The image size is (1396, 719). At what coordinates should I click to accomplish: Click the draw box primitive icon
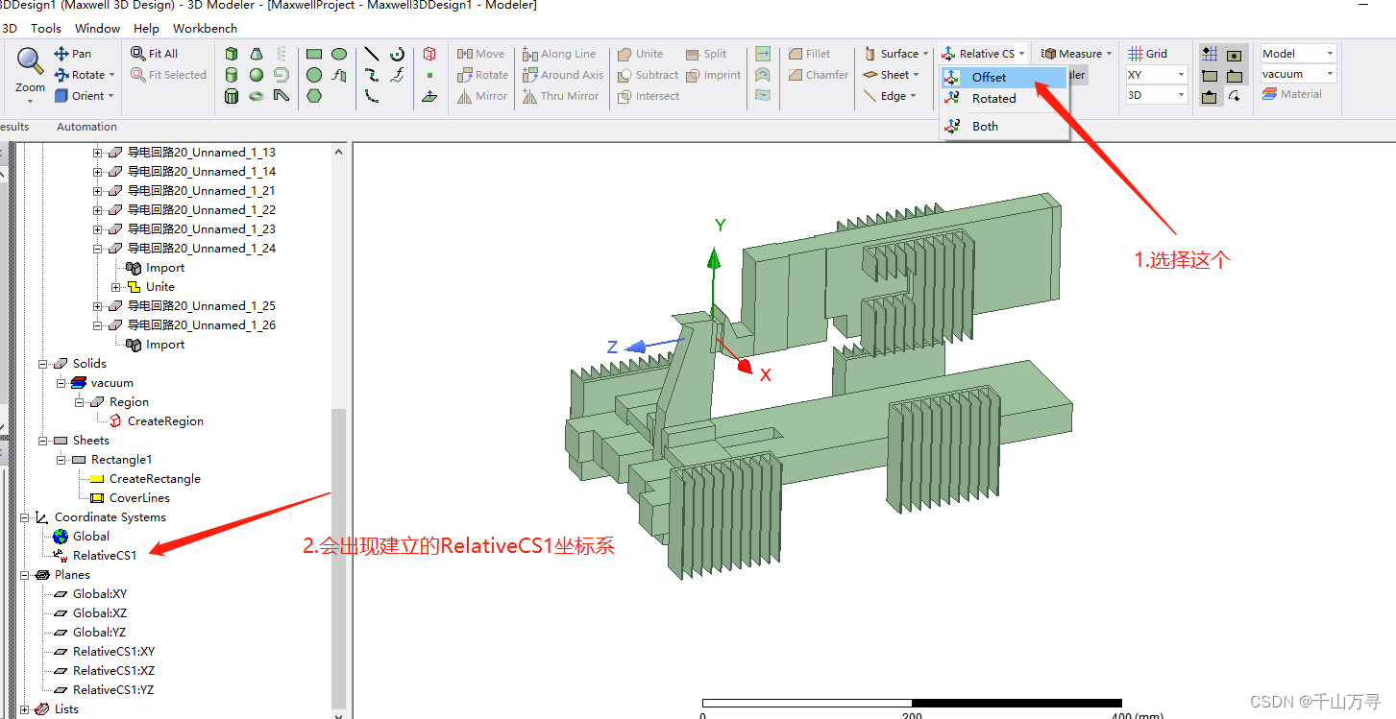click(x=231, y=53)
